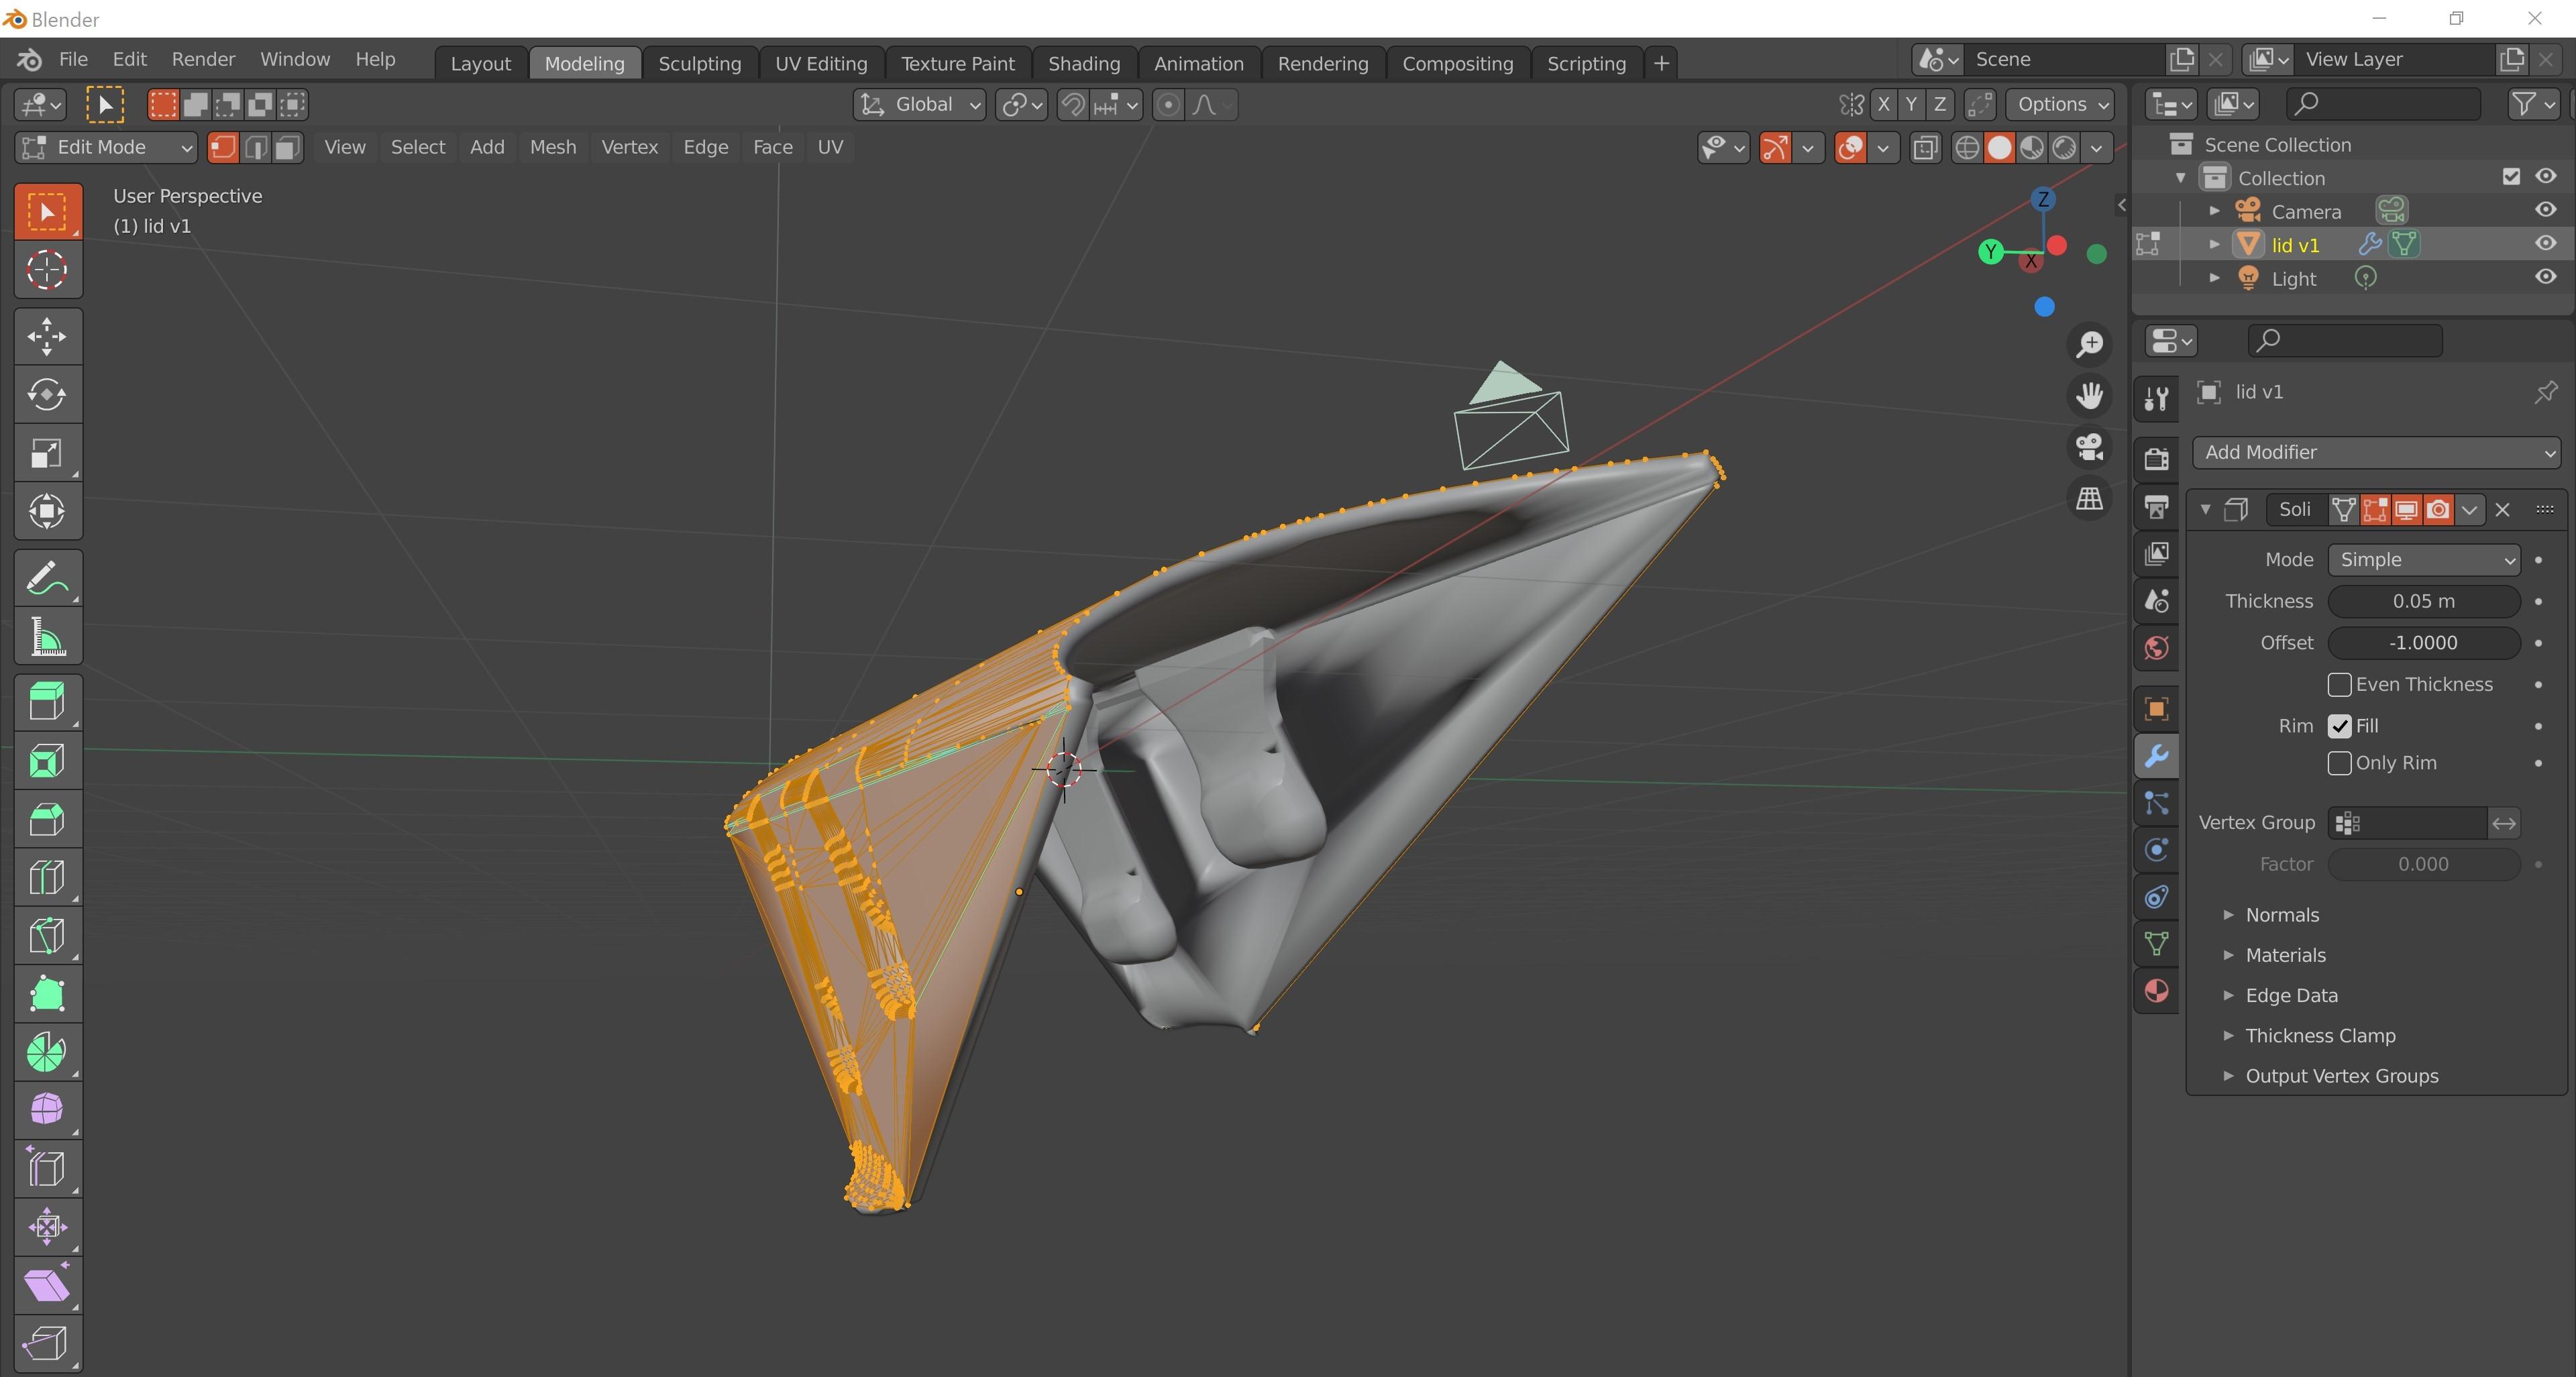Viewport: 2576px width, 1377px height.
Task: Click the Spin tool icon
Action: coord(47,1052)
